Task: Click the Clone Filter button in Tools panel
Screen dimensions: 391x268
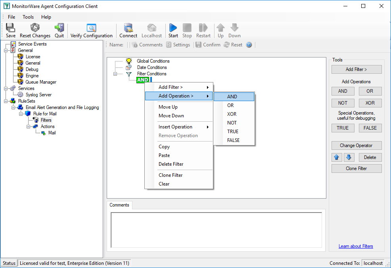Action: pos(356,168)
